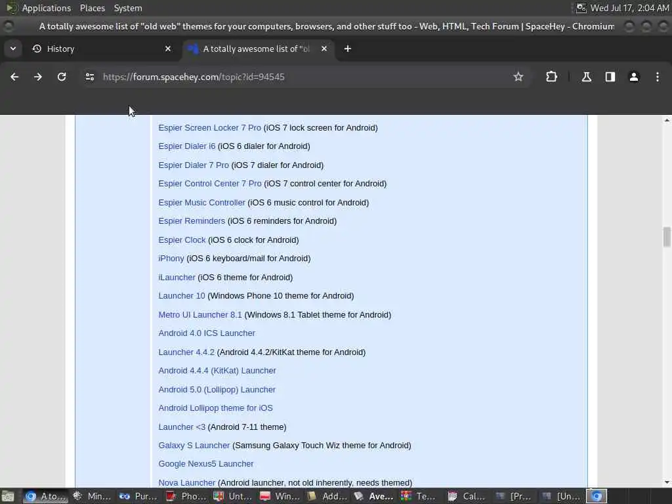672x504 pixels.
Task: Go back to the previous page
Action: click(14, 77)
